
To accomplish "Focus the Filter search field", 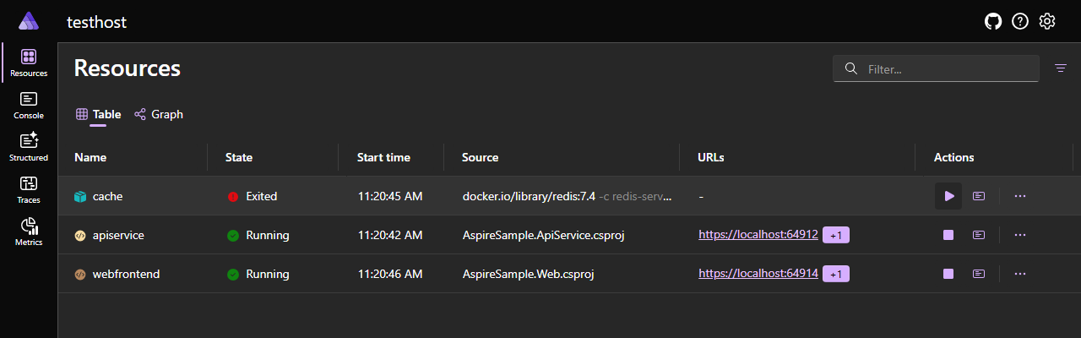I will pyautogui.click(x=936, y=68).
